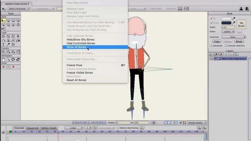Toggle the checkbox beside Display Quality
The height and width of the screenshot is (141, 251).
coord(180,123)
